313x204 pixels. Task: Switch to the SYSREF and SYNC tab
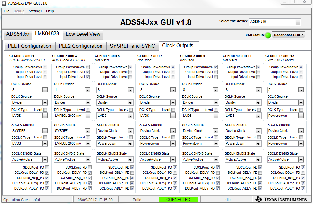[x=133, y=46]
